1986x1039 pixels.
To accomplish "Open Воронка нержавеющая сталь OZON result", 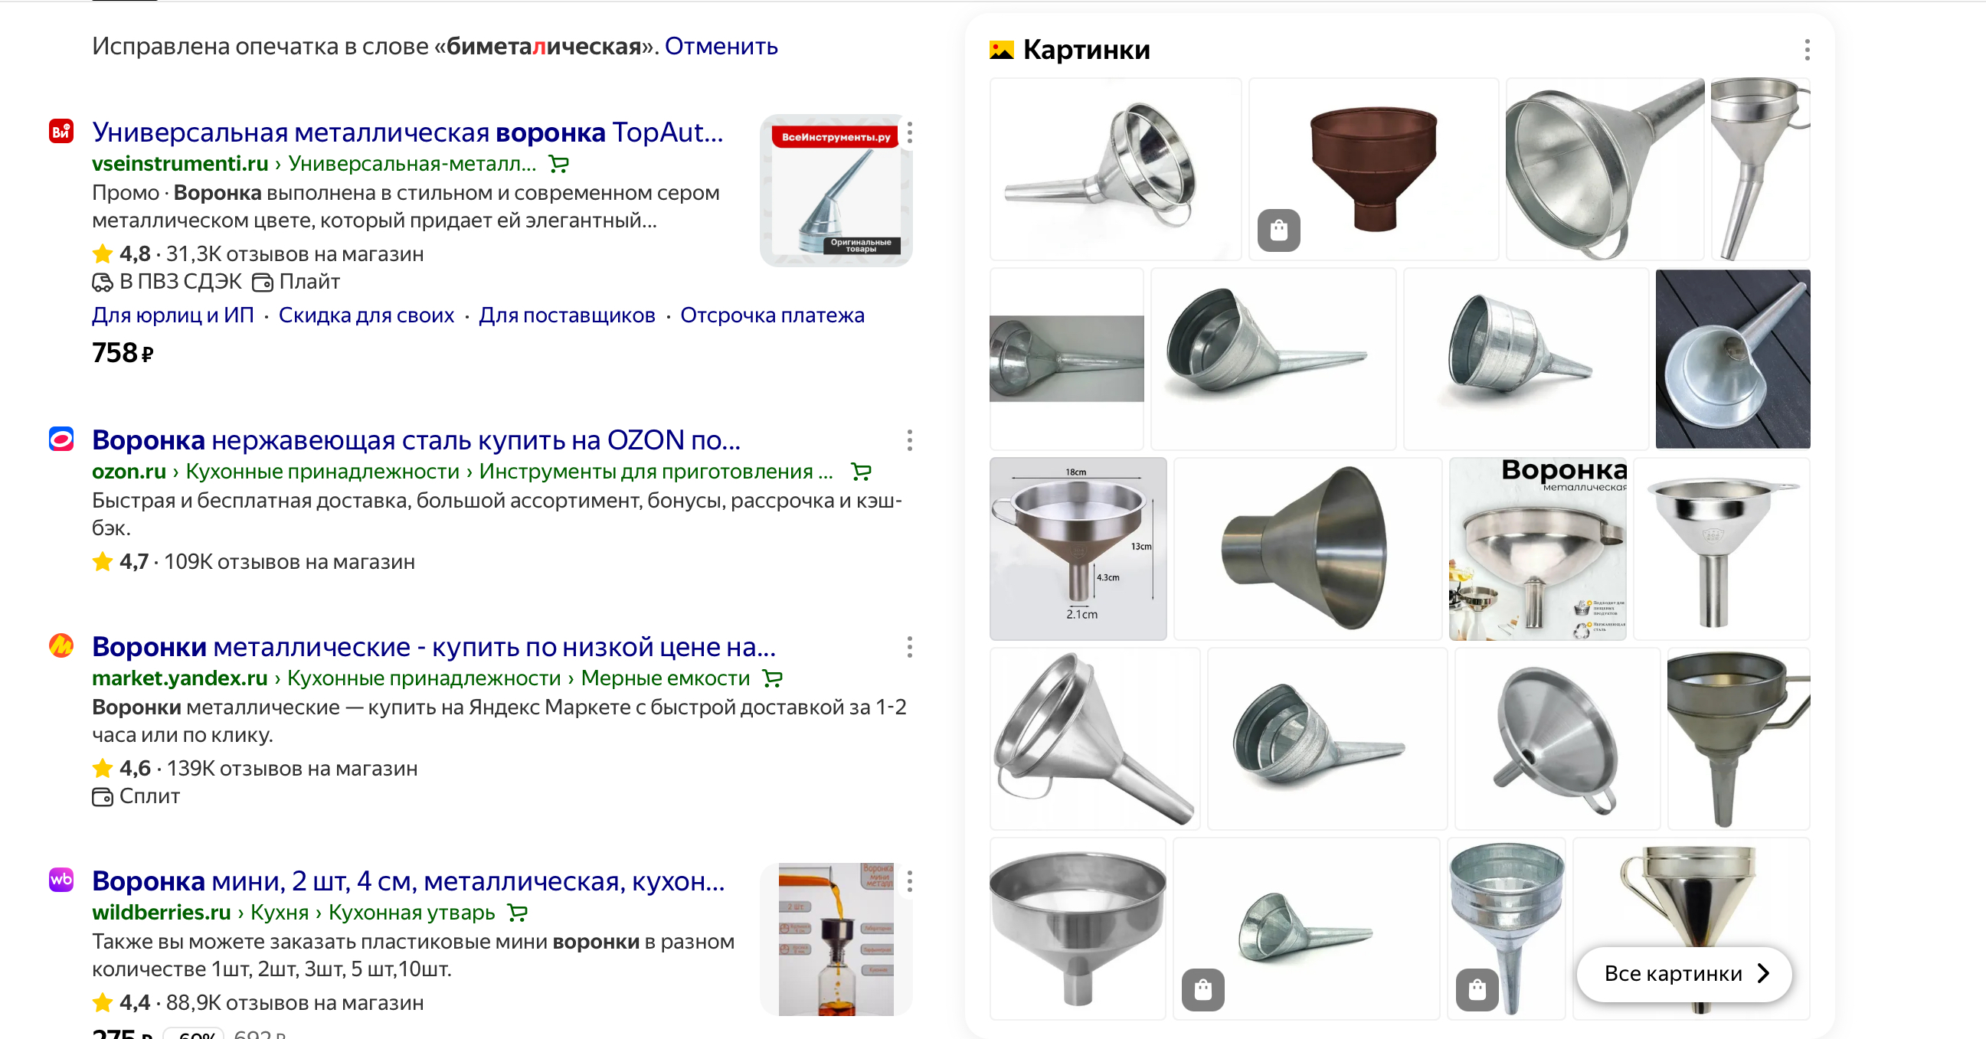I will tap(417, 440).
